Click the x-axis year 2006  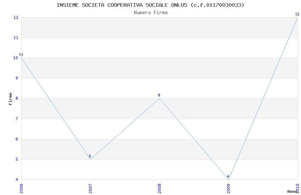click(21, 189)
